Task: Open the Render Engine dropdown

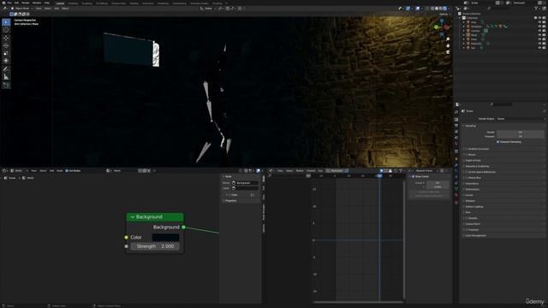Action: [521, 119]
